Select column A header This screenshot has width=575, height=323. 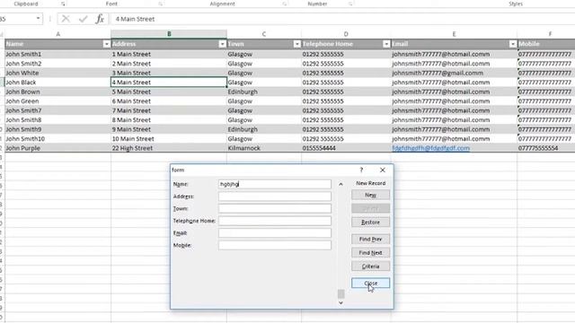coord(57,34)
